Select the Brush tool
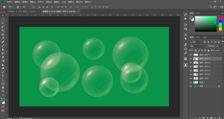 click(x=3, y=46)
